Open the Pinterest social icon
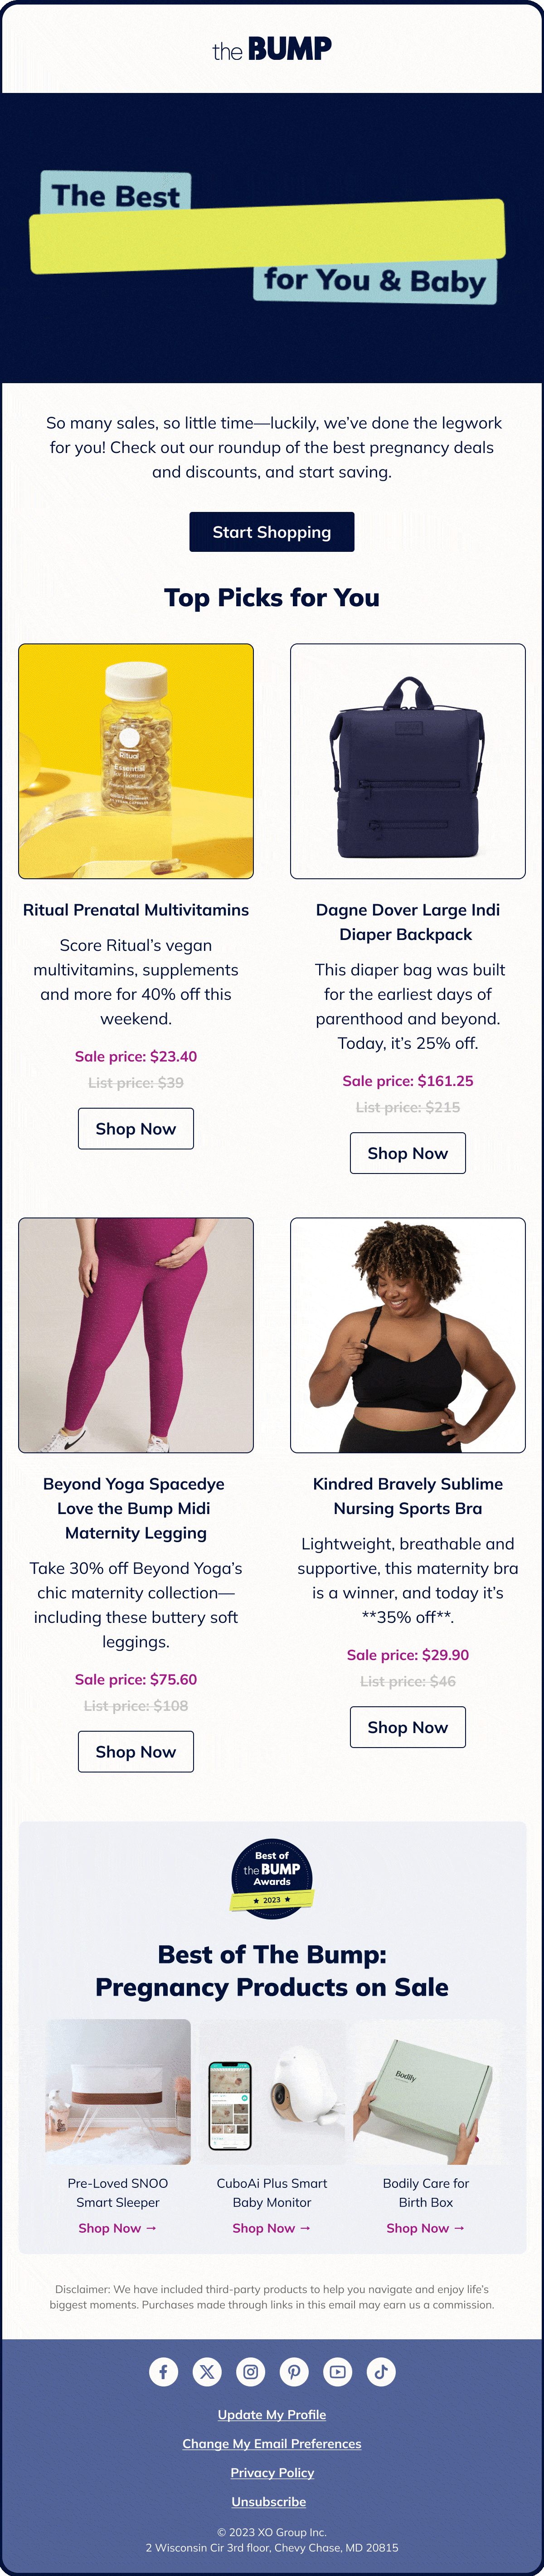This screenshot has width=544, height=2576. pos(294,2371)
